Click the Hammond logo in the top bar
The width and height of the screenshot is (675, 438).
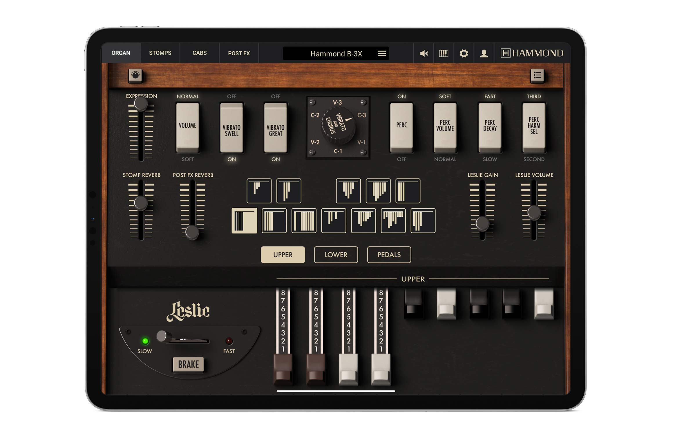coord(532,53)
